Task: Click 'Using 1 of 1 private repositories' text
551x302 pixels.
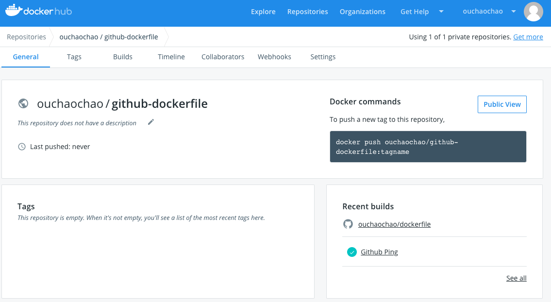Action: click(460, 37)
